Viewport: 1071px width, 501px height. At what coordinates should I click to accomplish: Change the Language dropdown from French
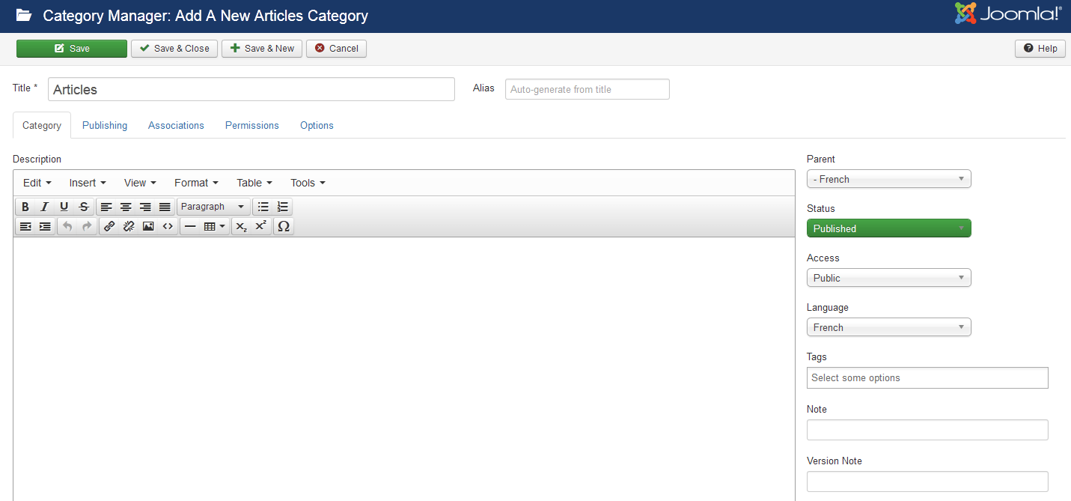888,327
